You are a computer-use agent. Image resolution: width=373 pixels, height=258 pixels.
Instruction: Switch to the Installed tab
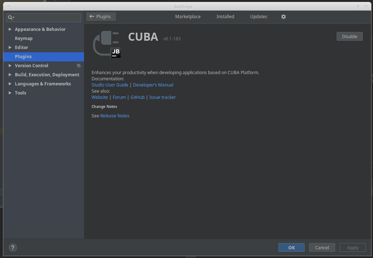[x=225, y=17]
